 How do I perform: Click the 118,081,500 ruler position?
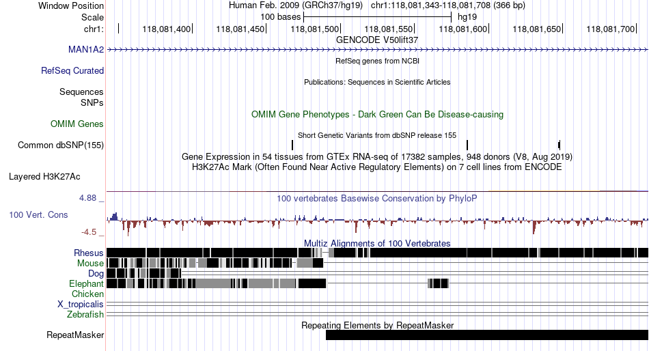coord(314,29)
